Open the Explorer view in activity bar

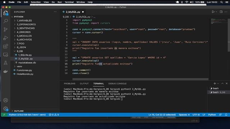pos(6,13)
